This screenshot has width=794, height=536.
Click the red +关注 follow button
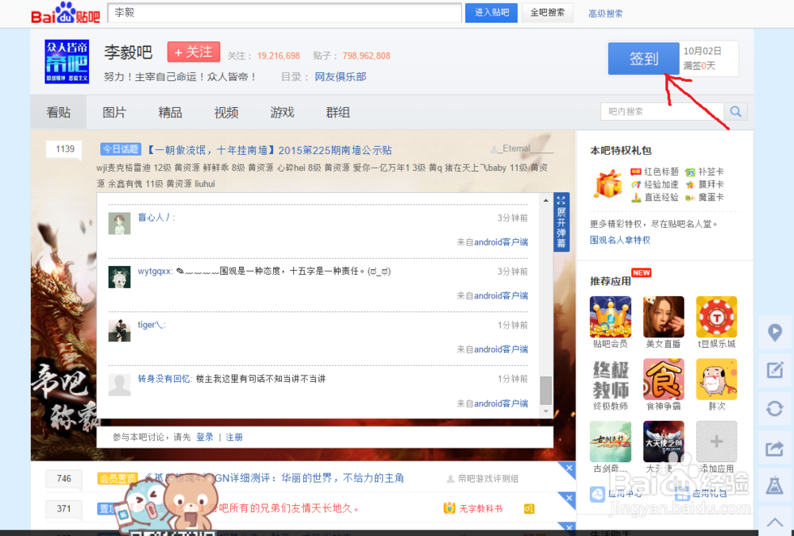tap(194, 52)
